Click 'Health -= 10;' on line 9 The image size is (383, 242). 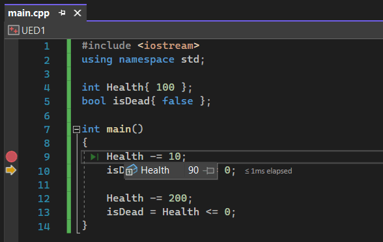pyautogui.click(x=146, y=157)
